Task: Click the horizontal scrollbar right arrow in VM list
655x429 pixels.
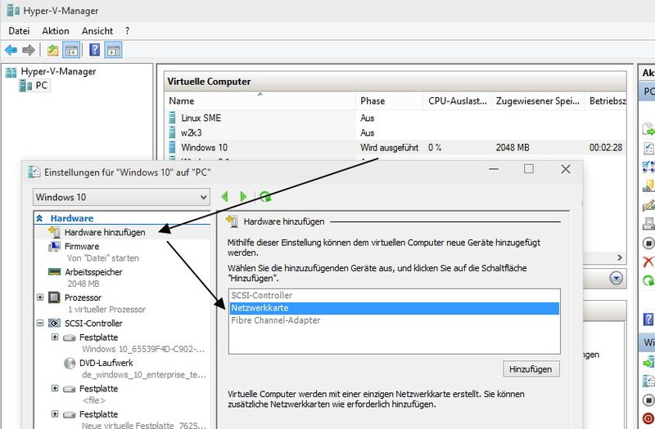Action: click(620, 258)
